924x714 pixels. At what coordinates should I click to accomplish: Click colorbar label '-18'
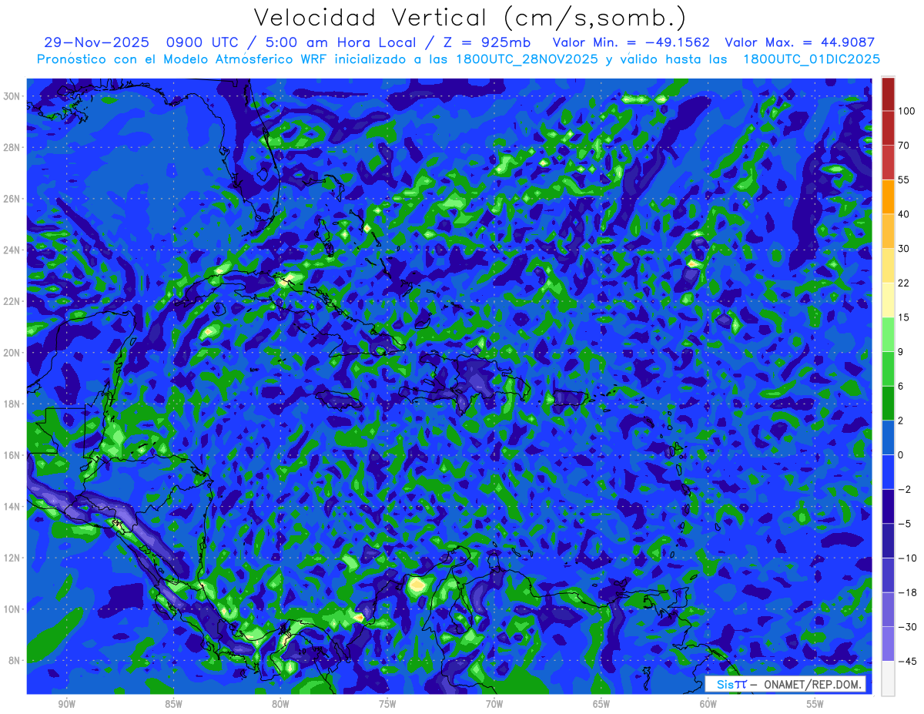pyautogui.click(x=906, y=592)
